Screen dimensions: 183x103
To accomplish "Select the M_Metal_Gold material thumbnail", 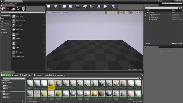I will 94,94.
